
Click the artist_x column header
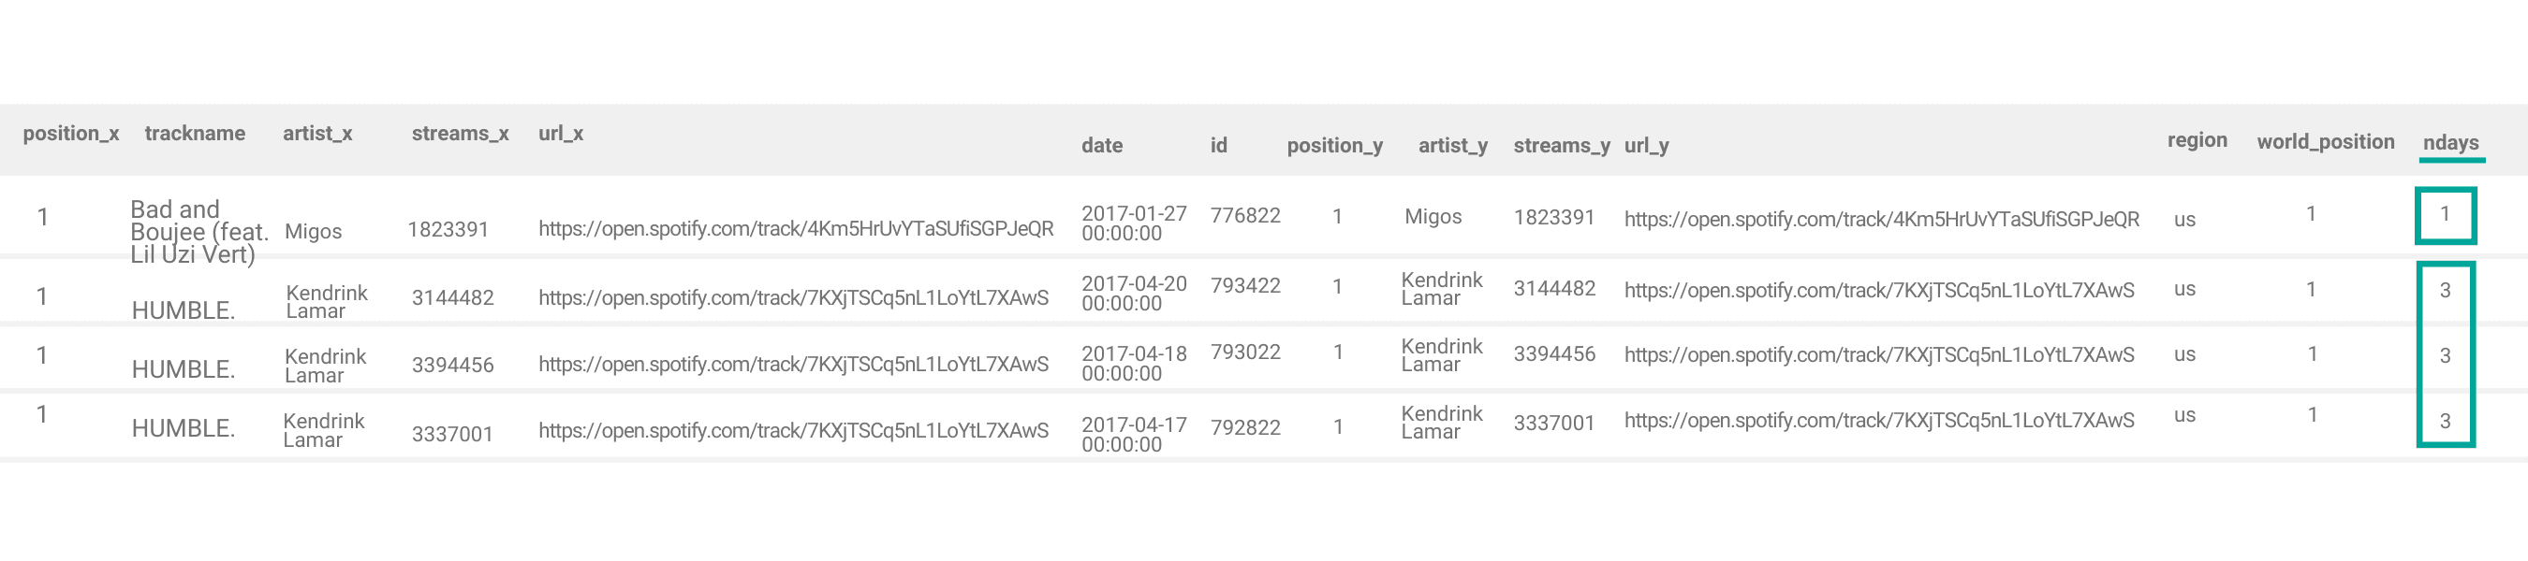tap(317, 134)
